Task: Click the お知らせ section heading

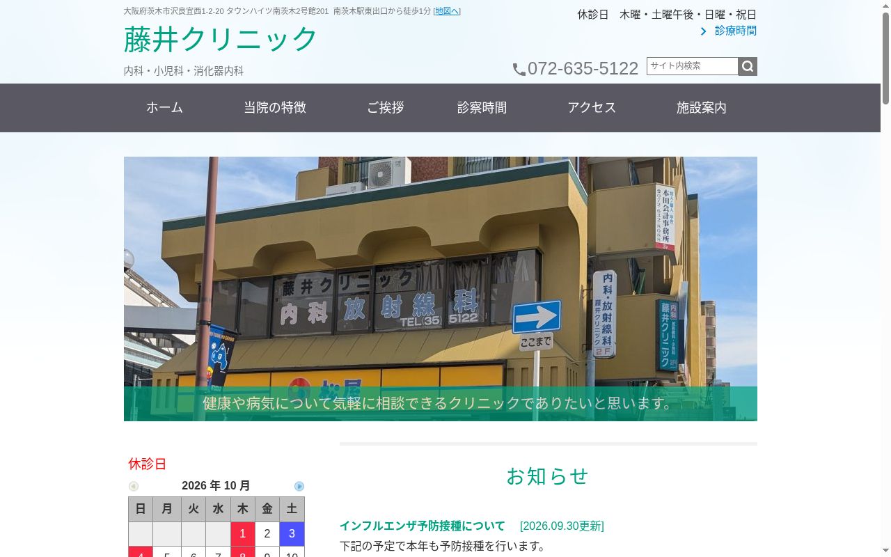Action: point(548,476)
